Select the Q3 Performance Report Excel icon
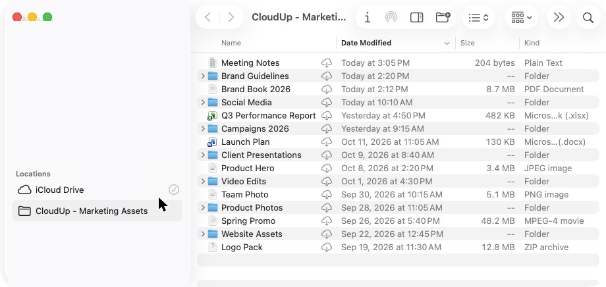Viewport: 606px width, 287px height. point(212,115)
